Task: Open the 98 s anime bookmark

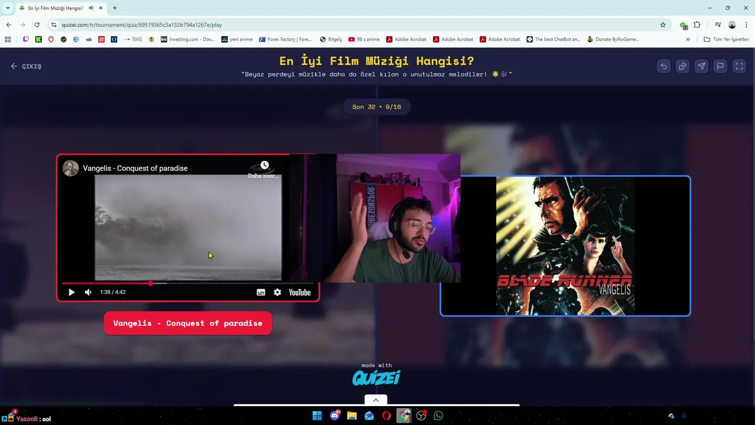Action: 364,40
